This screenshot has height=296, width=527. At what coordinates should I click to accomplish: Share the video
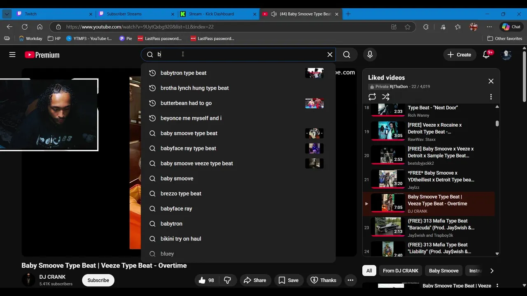(255, 280)
